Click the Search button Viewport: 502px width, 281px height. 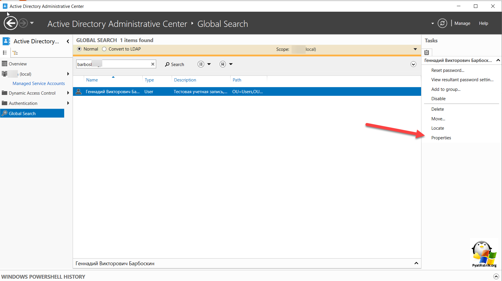[x=174, y=64]
